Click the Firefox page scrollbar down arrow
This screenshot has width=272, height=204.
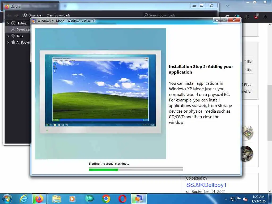pos(270,191)
